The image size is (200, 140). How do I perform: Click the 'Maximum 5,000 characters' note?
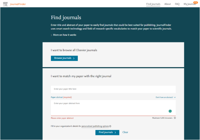coord(162,118)
